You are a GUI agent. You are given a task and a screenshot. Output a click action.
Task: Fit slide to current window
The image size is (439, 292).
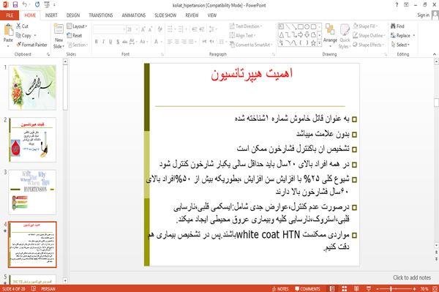pyautogui.click(x=435, y=288)
